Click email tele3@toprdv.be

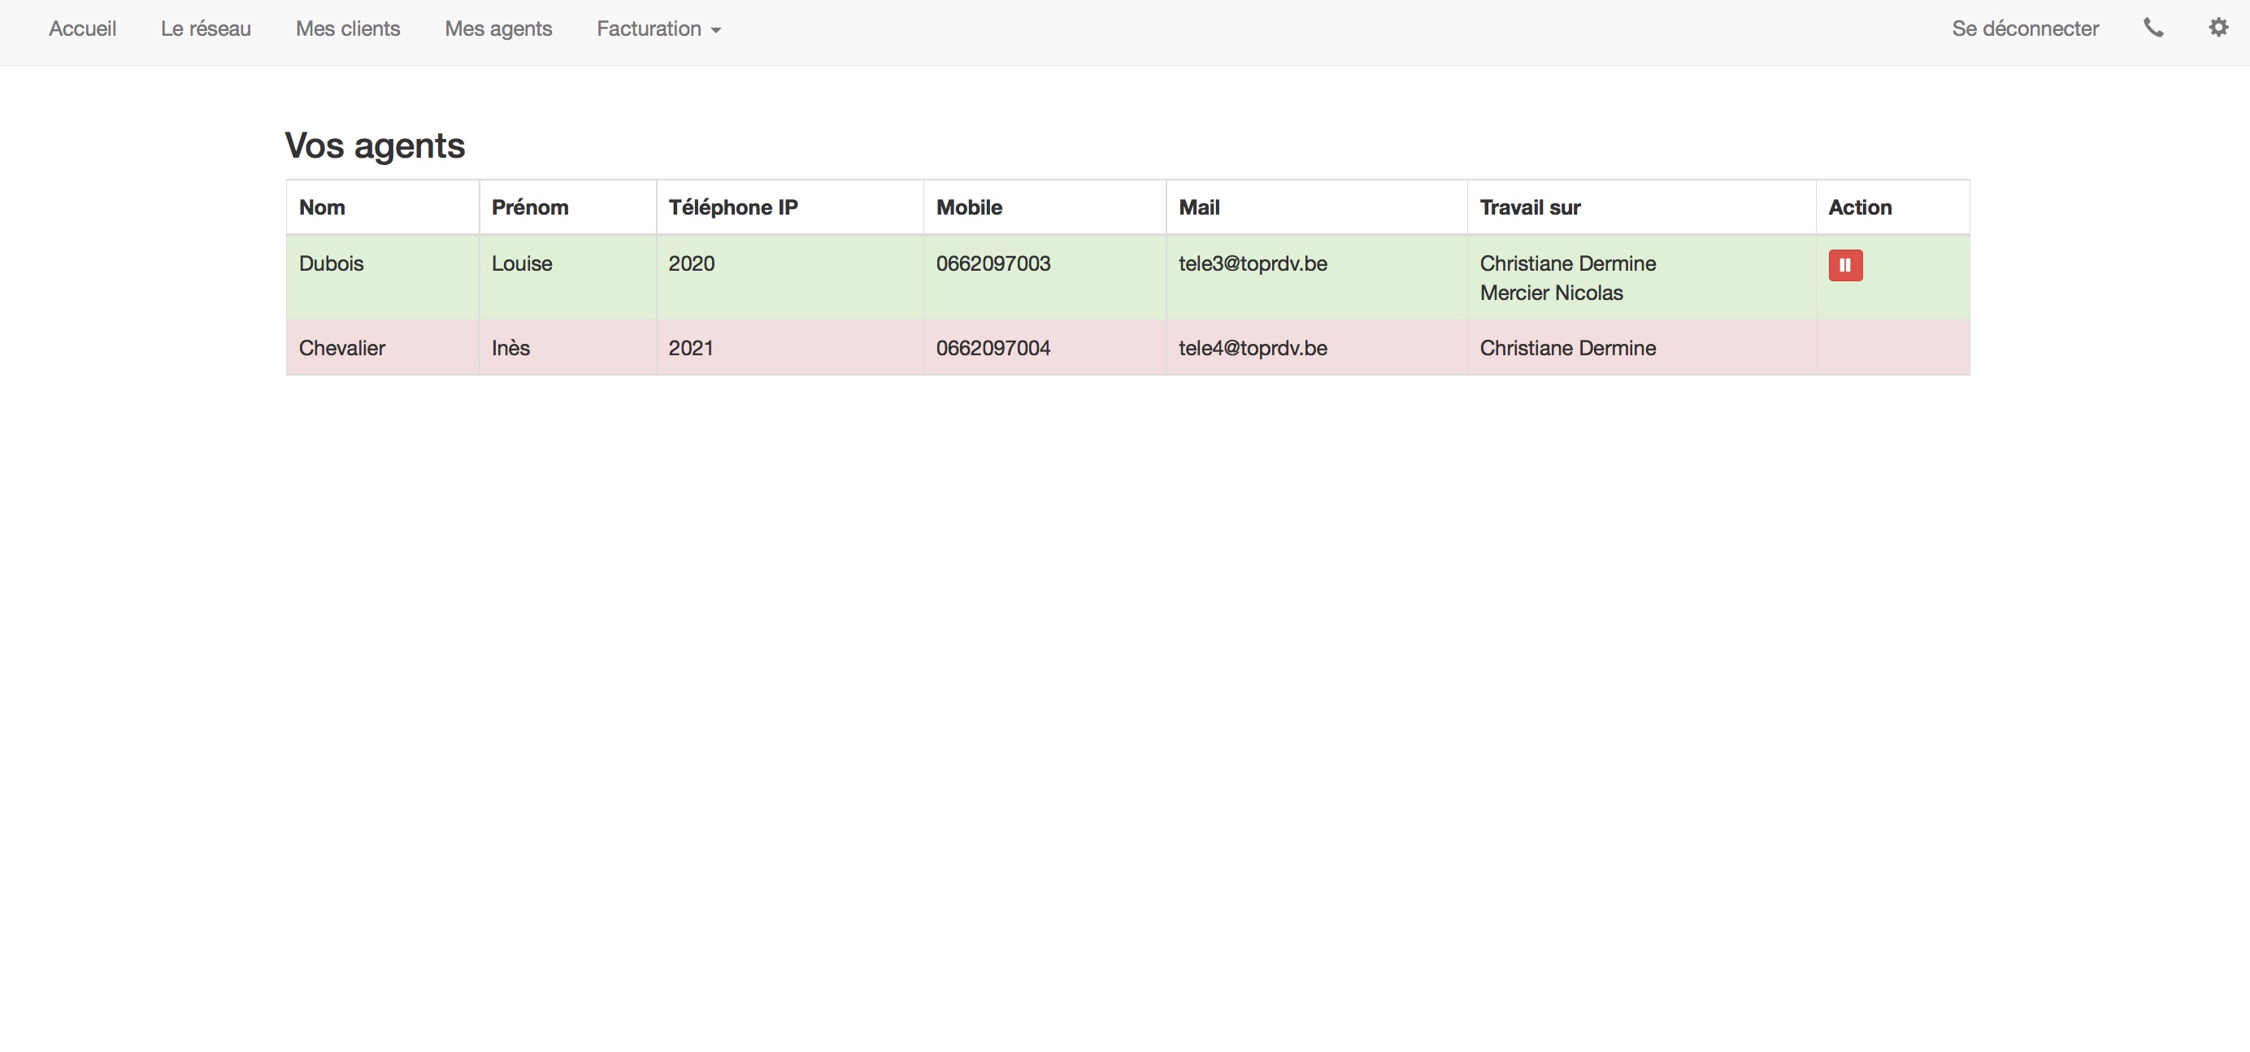1253,264
